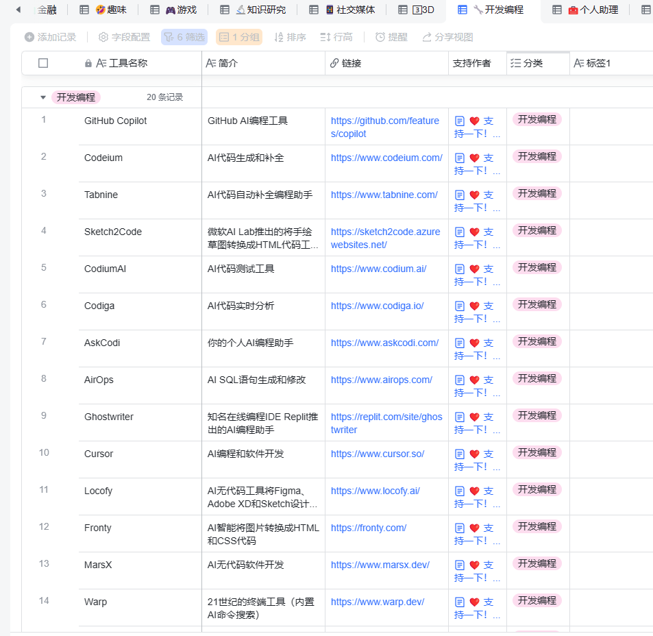Toggle the select-all checkbox in header

(x=43, y=63)
